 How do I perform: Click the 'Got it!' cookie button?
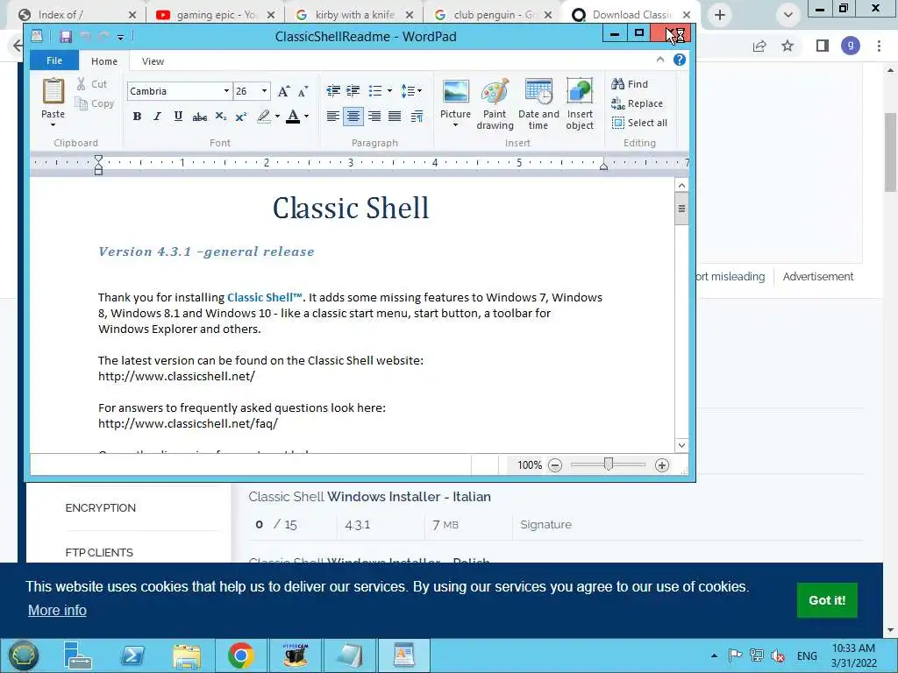(x=827, y=600)
